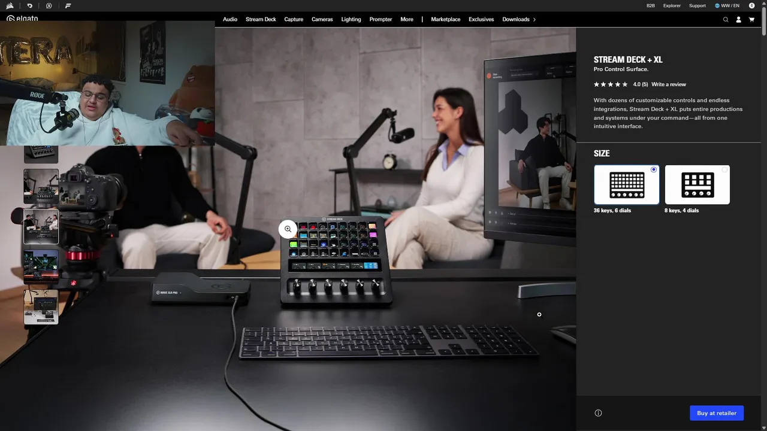
Task: Open the Capture menu
Action: [294, 19]
